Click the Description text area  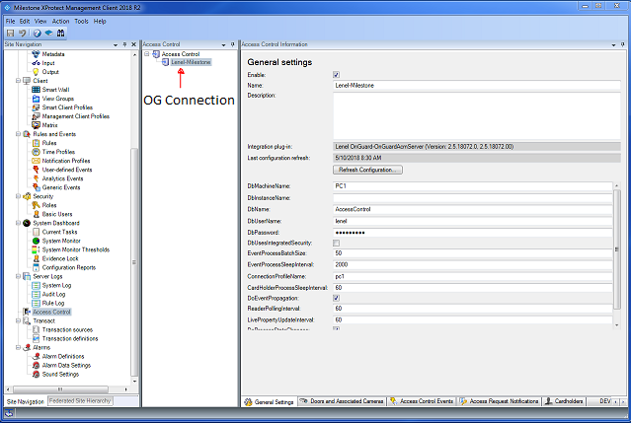[477, 115]
